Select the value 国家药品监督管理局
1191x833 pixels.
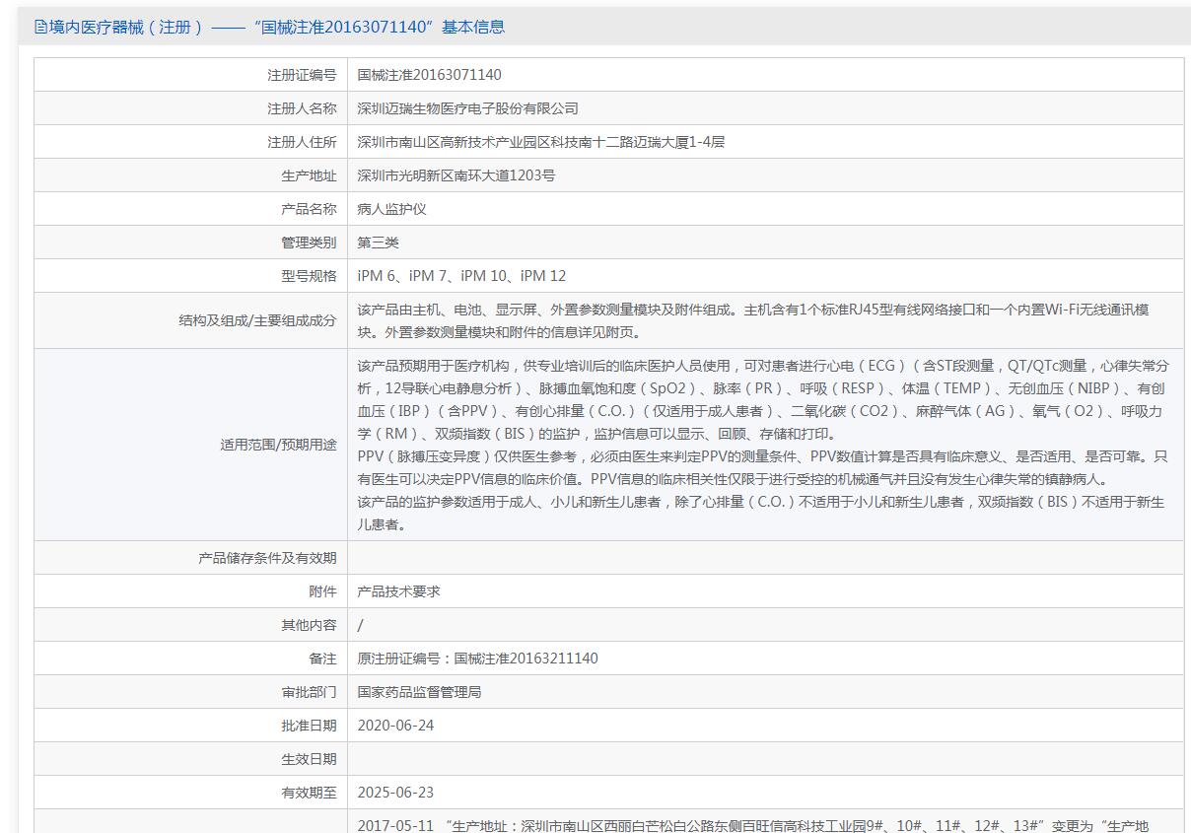click(419, 692)
